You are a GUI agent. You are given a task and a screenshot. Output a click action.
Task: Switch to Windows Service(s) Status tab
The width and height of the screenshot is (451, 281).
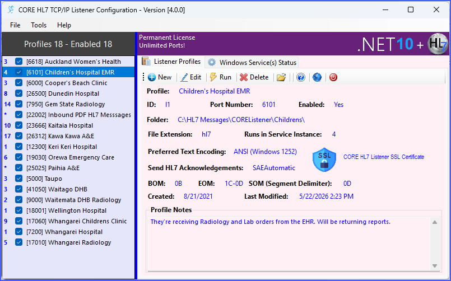click(252, 62)
